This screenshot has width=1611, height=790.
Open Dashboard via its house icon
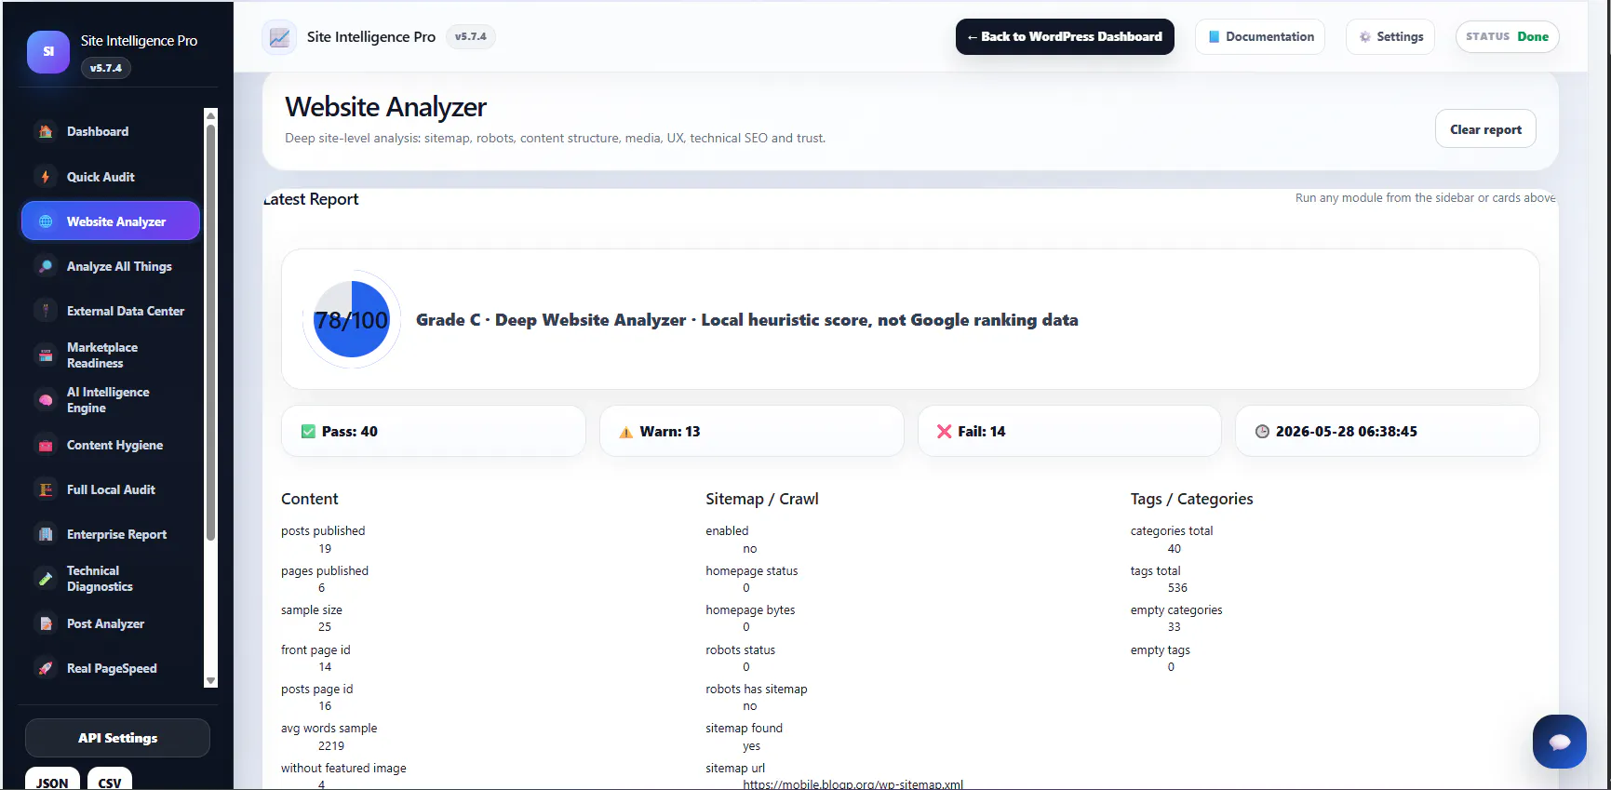click(x=46, y=131)
